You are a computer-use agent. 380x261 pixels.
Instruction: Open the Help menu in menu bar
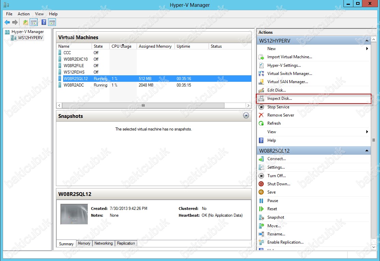[53, 14]
